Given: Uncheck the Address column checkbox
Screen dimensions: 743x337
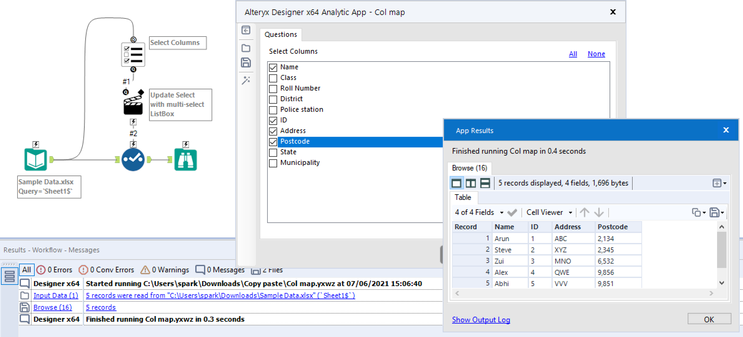Looking at the screenshot, I should pyautogui.click(x=273, y=131).
